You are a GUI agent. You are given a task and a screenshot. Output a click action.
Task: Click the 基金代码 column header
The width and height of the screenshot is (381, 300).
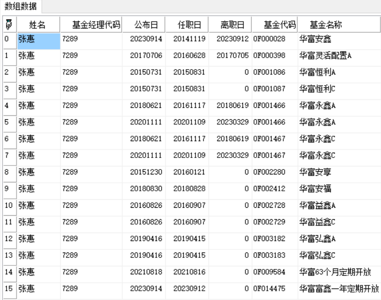click(x=275, y=24)
